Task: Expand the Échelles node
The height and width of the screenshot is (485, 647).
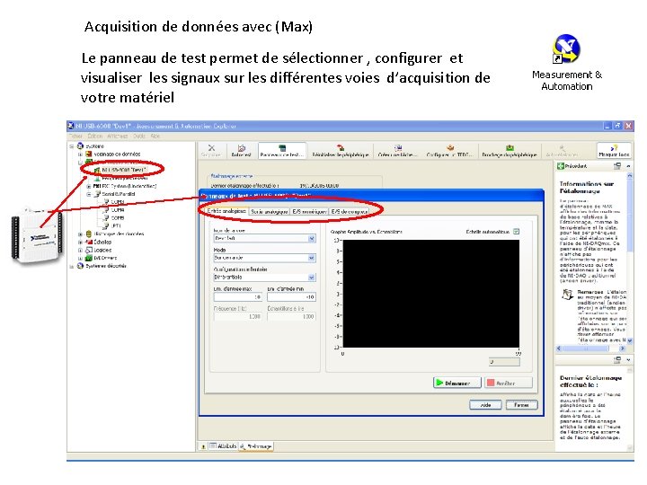Action: point(80,242)
